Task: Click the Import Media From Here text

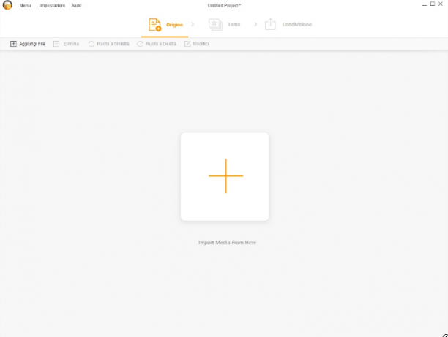Action: tap(228, 243)
